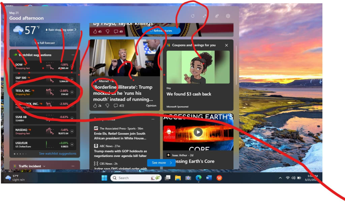Click the refresh icon in the widgets header
Viewport: 345px width, 206px height.
(193, 16)
